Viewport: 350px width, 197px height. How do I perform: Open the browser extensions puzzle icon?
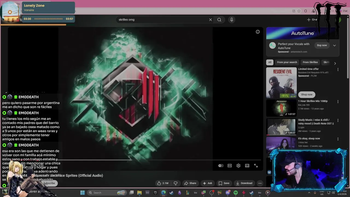[305, 11]
